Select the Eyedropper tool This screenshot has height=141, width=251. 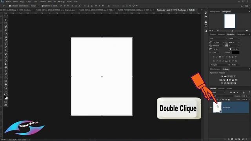pos(6,40)
